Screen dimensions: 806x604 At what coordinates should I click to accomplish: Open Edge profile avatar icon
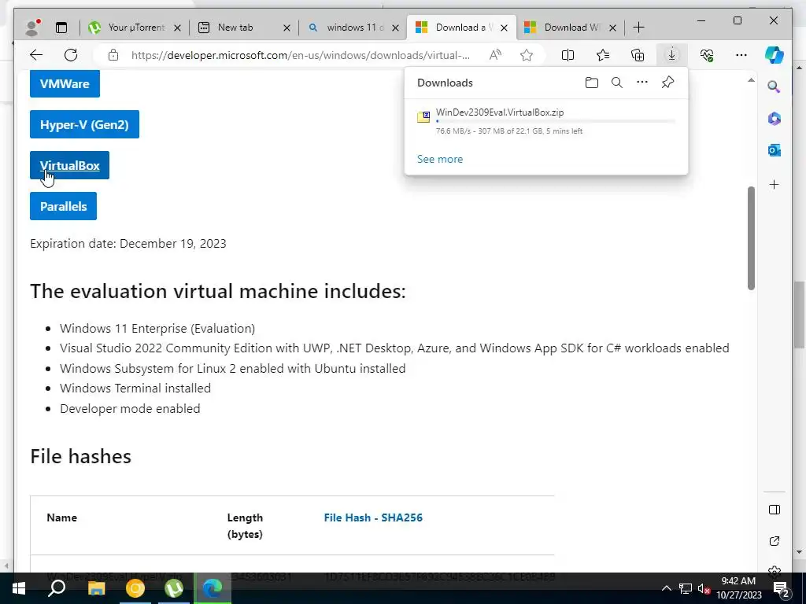pos(33,28)
